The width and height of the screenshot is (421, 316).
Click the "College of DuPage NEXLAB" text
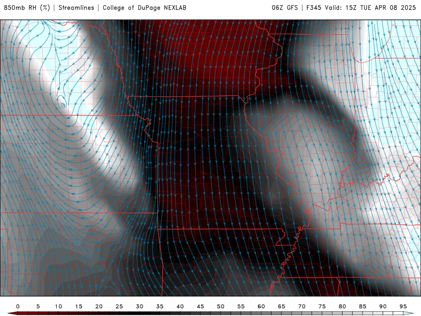point(144,8)
